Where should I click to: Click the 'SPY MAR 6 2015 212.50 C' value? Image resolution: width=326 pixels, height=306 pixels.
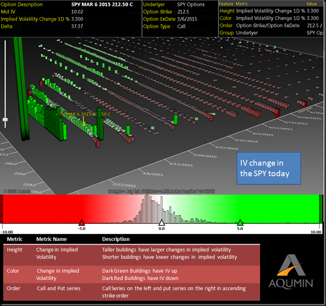pyautogui.click(x=102, y=5)
